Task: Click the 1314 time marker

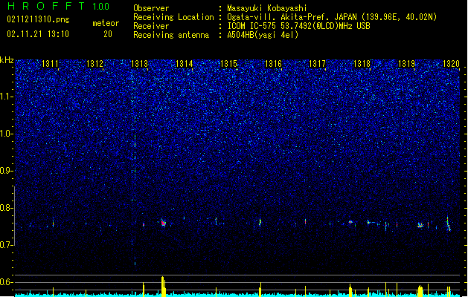Action: pos(185,64)
